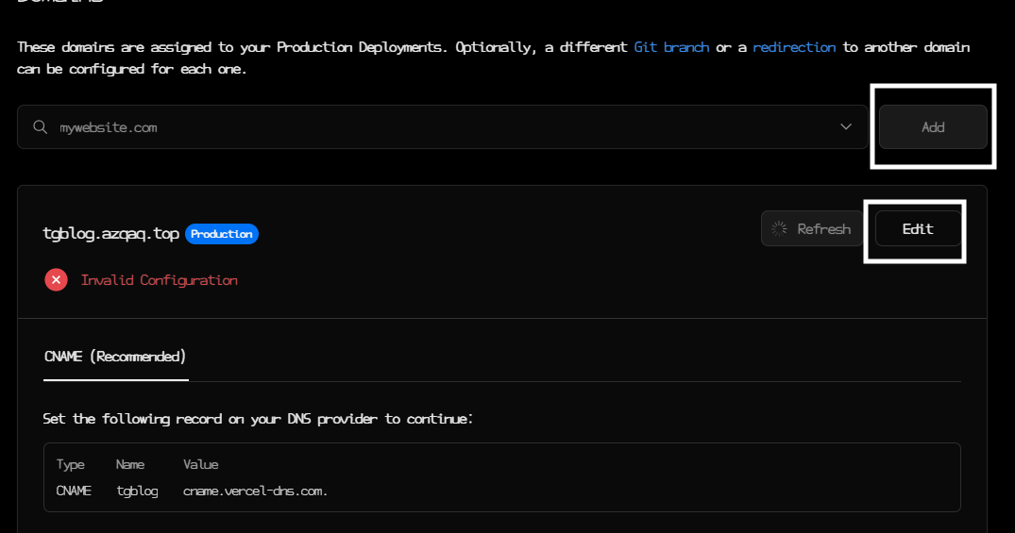Screen dimensions: 1015x533
Task: Click the magnifier icon in the domain field
Action: 41,127
